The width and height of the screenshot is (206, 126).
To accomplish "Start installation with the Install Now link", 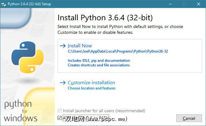I will click(x=80, y=46).
